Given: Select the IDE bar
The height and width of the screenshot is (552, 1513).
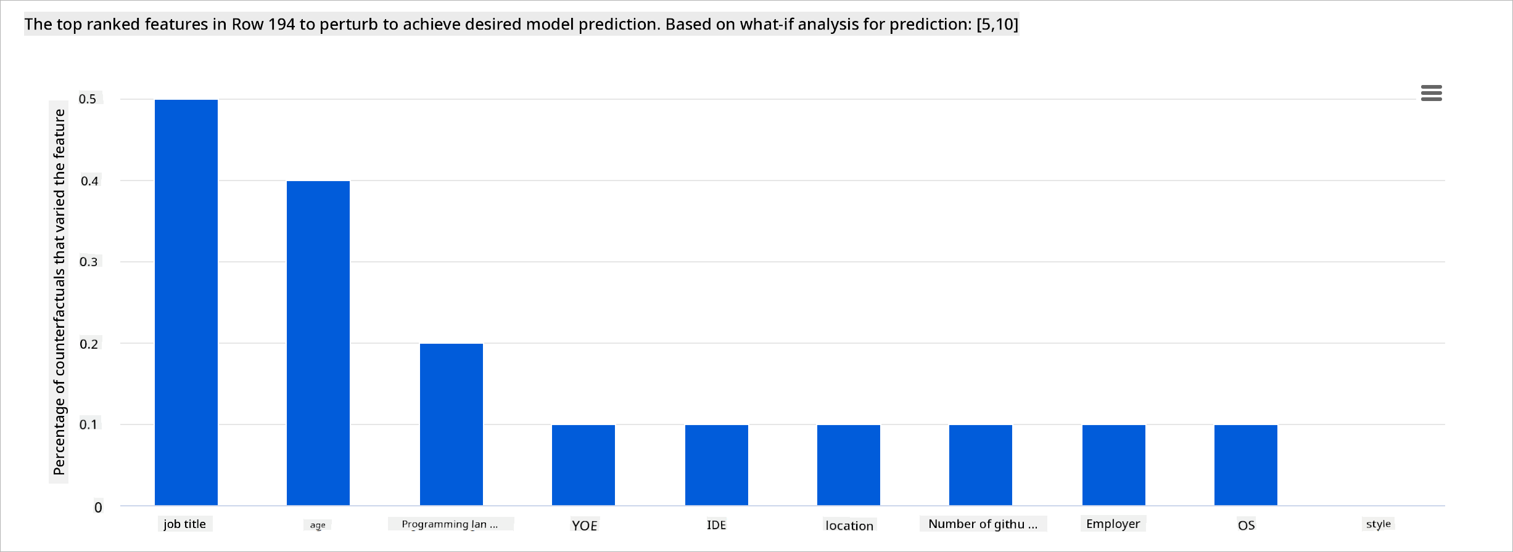Looking at the screenshot, I should point(717,465).
